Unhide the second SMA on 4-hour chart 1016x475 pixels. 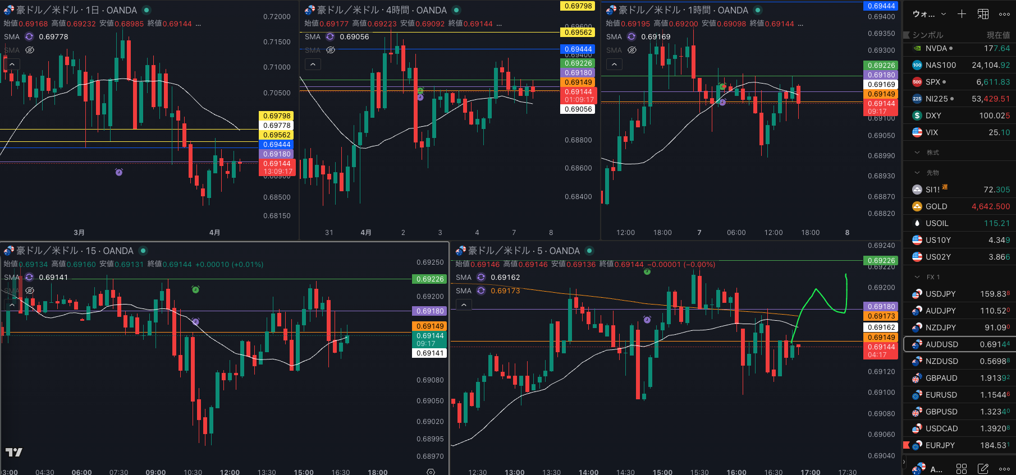tap(331, 50)
